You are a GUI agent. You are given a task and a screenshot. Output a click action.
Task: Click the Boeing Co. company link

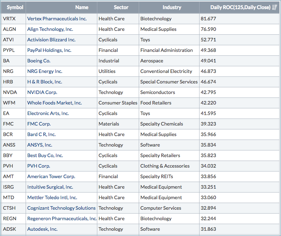point(39,61)
